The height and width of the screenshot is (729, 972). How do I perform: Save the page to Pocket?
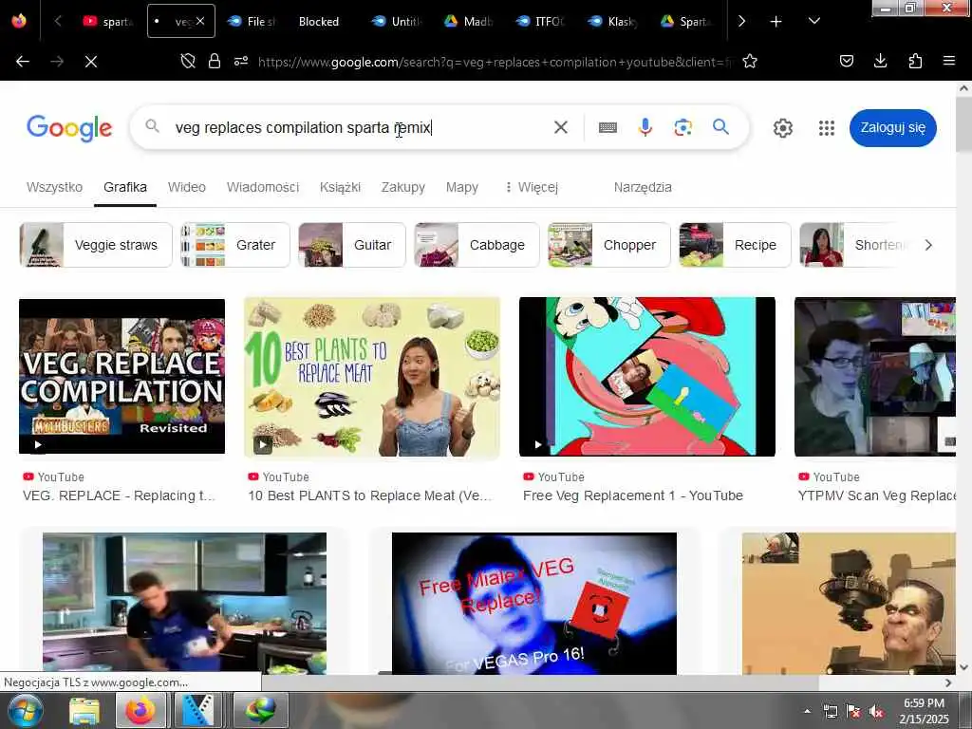tap(847, 61)
